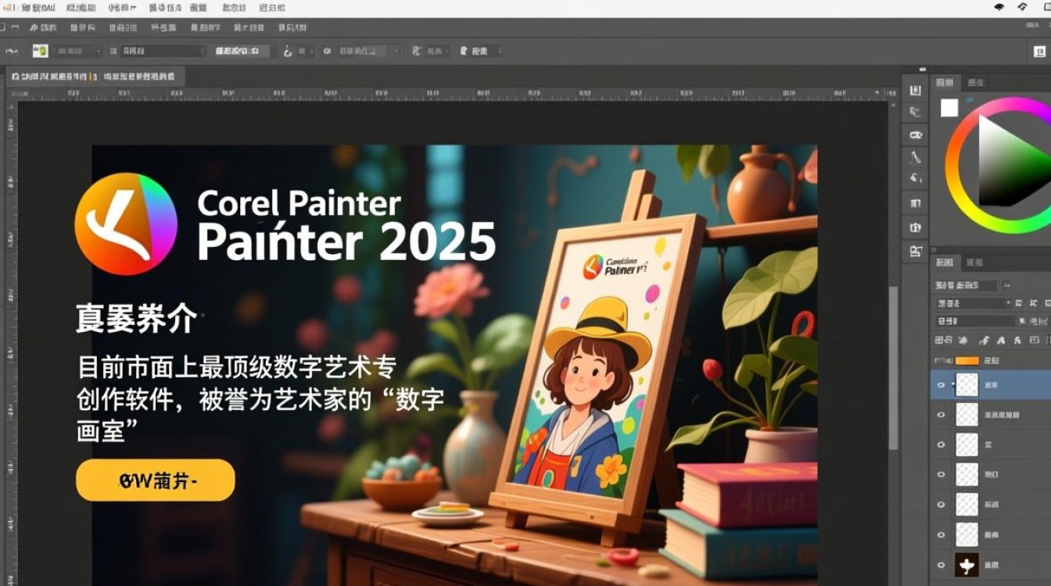
Task: Hide the topmost highlighted layer
Action: click(x=942, y=383)
